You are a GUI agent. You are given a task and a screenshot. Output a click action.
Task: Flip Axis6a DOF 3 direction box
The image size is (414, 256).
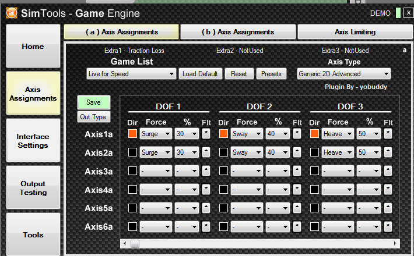(x=314, y=226)
